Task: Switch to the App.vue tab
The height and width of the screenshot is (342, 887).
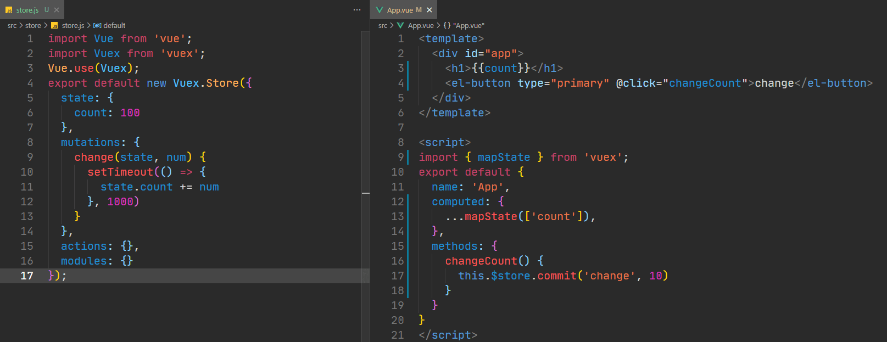Action: click(x=404, y=10)
